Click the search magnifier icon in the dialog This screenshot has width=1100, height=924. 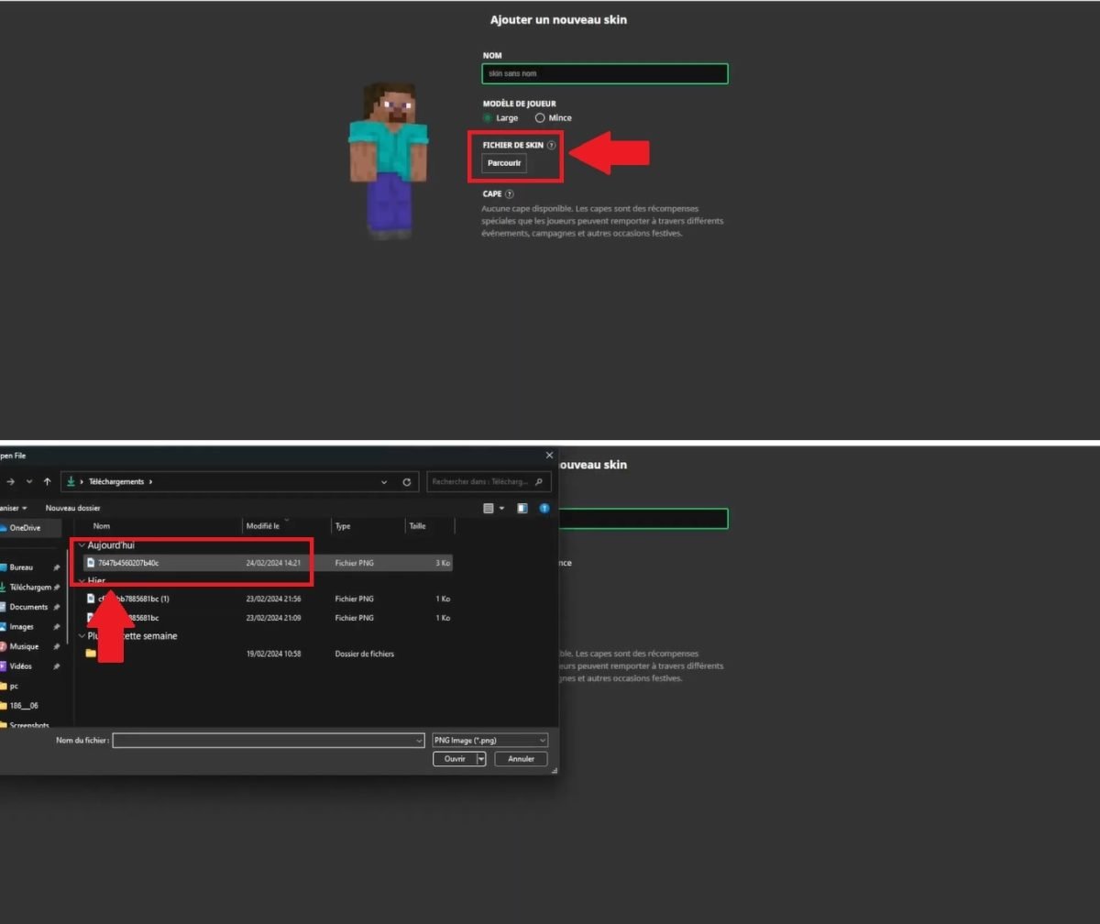click(x=540, y=482)
